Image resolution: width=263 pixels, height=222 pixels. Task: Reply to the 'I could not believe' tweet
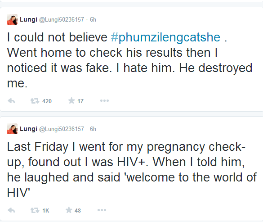point(11,101)
